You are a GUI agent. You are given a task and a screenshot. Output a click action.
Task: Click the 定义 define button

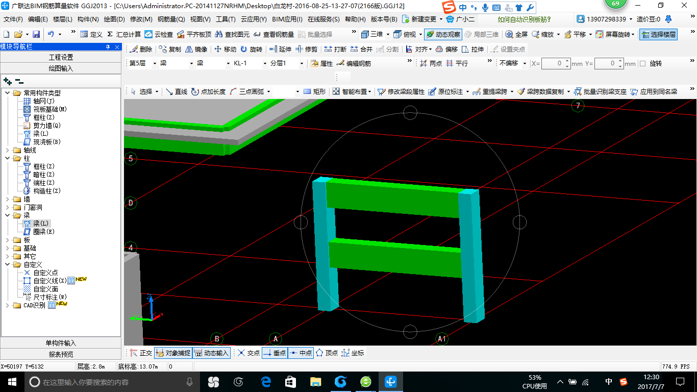[91, 34]
